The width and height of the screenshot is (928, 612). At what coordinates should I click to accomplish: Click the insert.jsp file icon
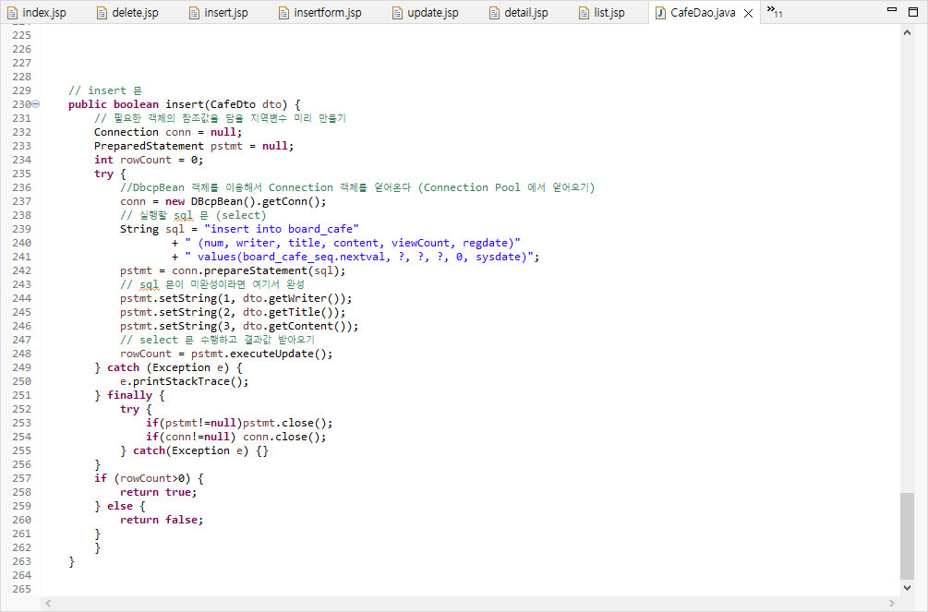(194, 12)
